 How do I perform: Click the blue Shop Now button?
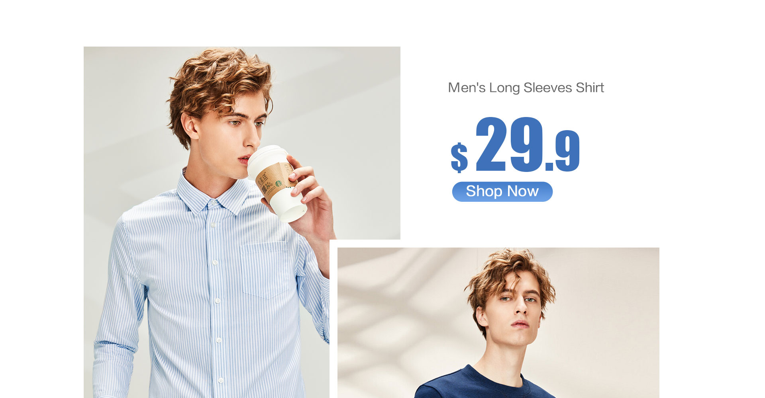[x=502, y=191]
